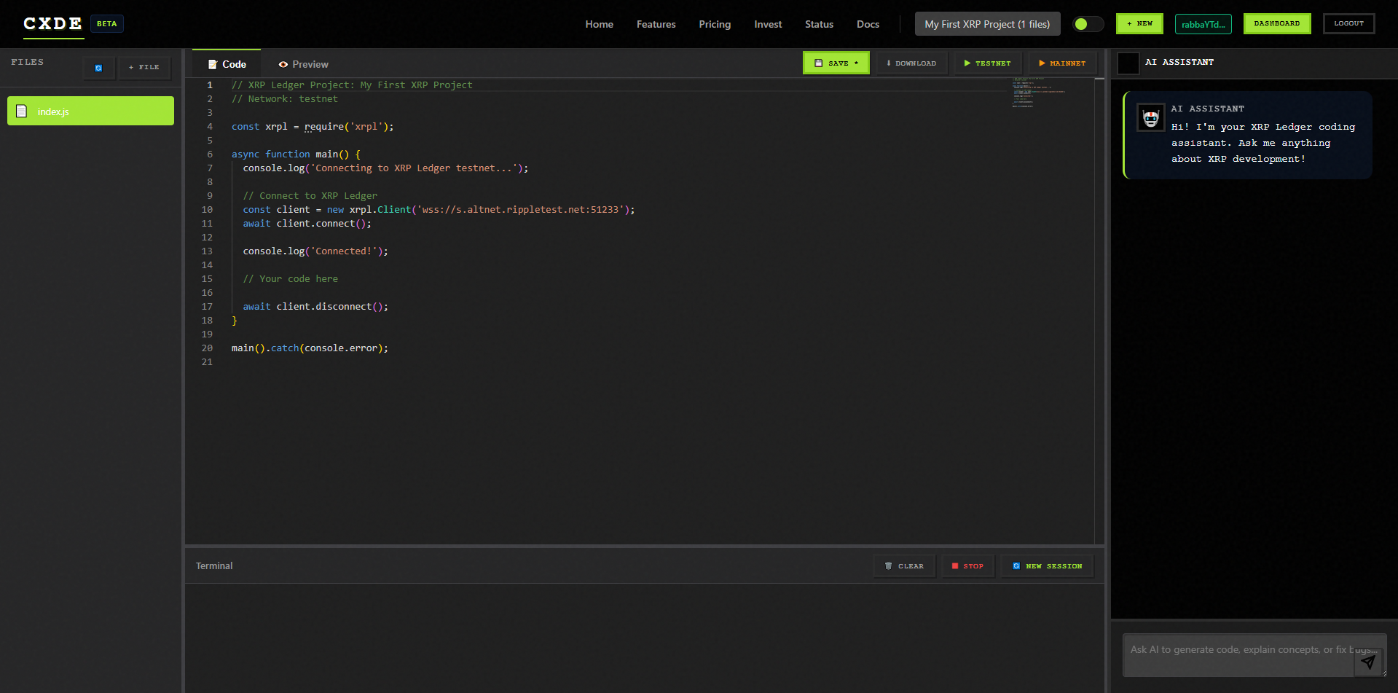Open the Dashboard
The height and width of the screenshot is (693, 1398).
click(x=1276, y=23)
